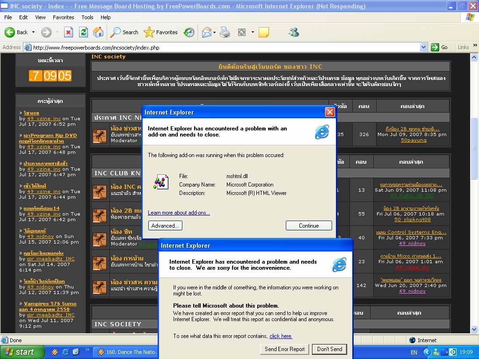
Task: Open the File menu
Action: point(8,17)
